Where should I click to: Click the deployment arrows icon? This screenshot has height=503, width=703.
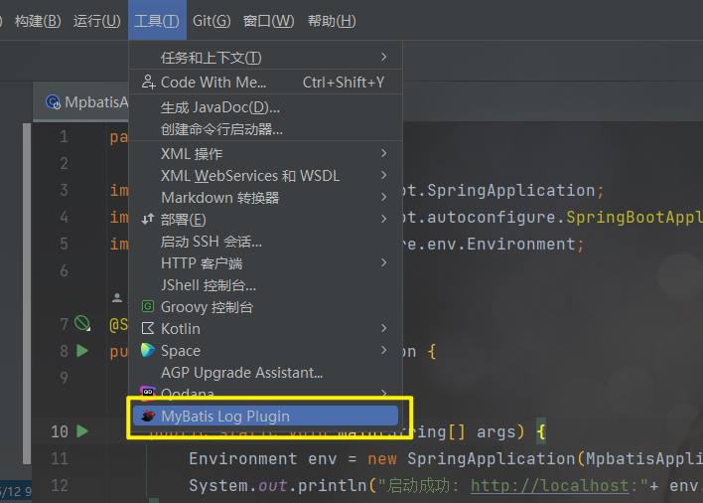[x=148, y=220]
